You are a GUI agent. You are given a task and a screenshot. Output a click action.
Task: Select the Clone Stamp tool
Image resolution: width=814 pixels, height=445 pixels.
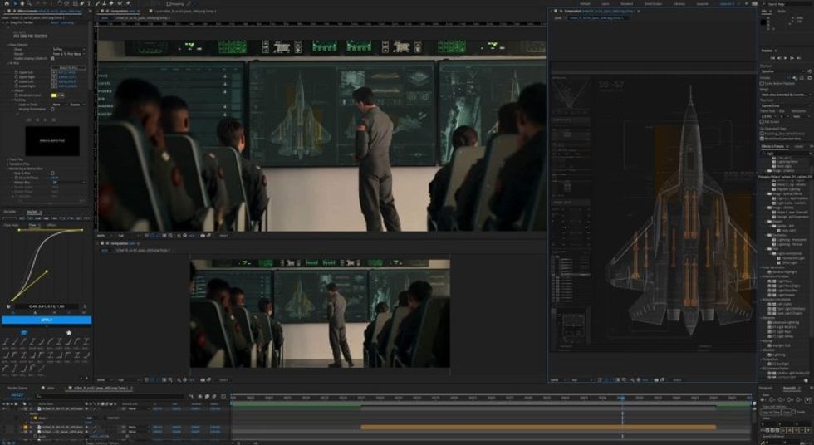coord(105,3)
